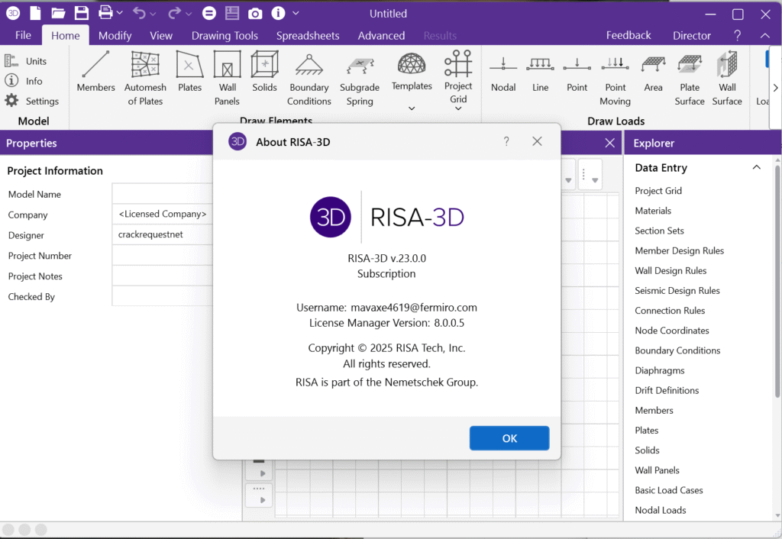Viewport: 782px width, 539px height.
Task: Open a file via the folder icon
Action: coord(58,14)
